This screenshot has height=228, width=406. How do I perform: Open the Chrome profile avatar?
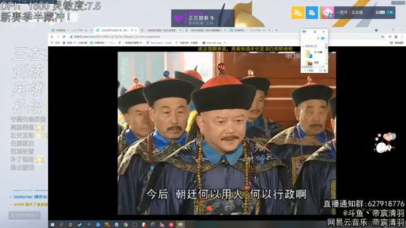[396, 37]
